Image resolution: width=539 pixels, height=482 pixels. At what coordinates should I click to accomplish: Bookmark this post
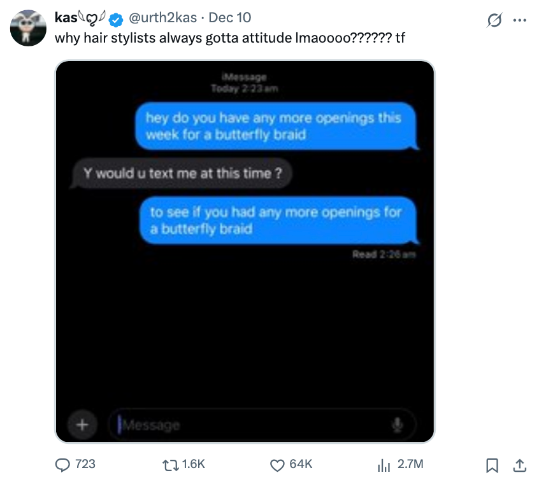pyautogui.click(x=492, y=465)
